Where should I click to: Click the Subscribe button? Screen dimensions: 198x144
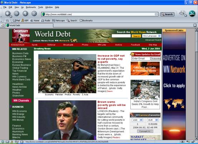coord(156,59)
